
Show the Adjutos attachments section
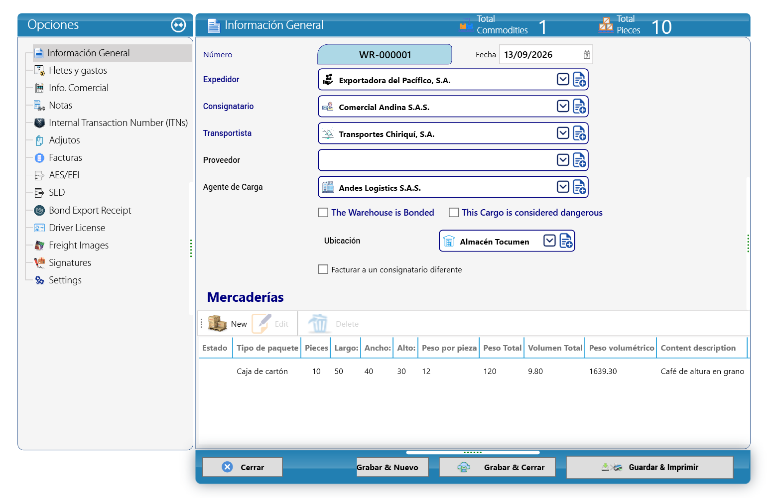pyautogui.click(x=57, y=140)
